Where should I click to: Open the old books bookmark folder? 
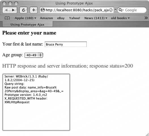(x=120, y=18)
